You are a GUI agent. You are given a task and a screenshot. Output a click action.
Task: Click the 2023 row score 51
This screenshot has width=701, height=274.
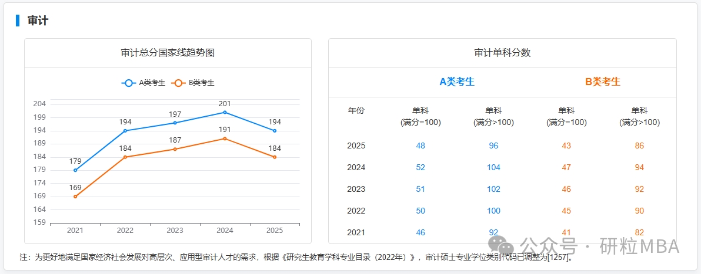[x=420, y=189]
